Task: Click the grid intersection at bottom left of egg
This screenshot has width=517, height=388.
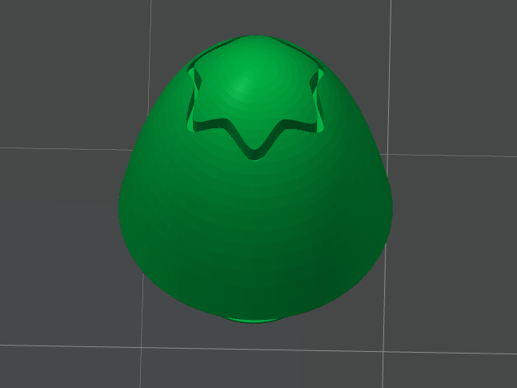Action: (142, 347)
